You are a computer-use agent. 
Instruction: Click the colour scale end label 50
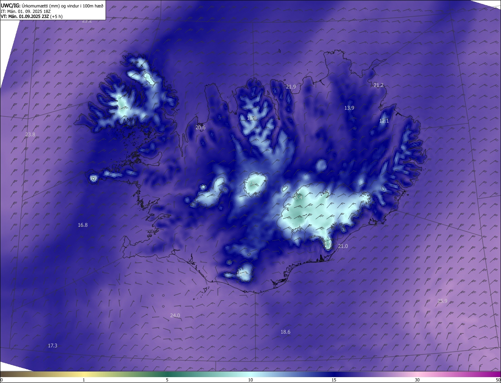498,380
